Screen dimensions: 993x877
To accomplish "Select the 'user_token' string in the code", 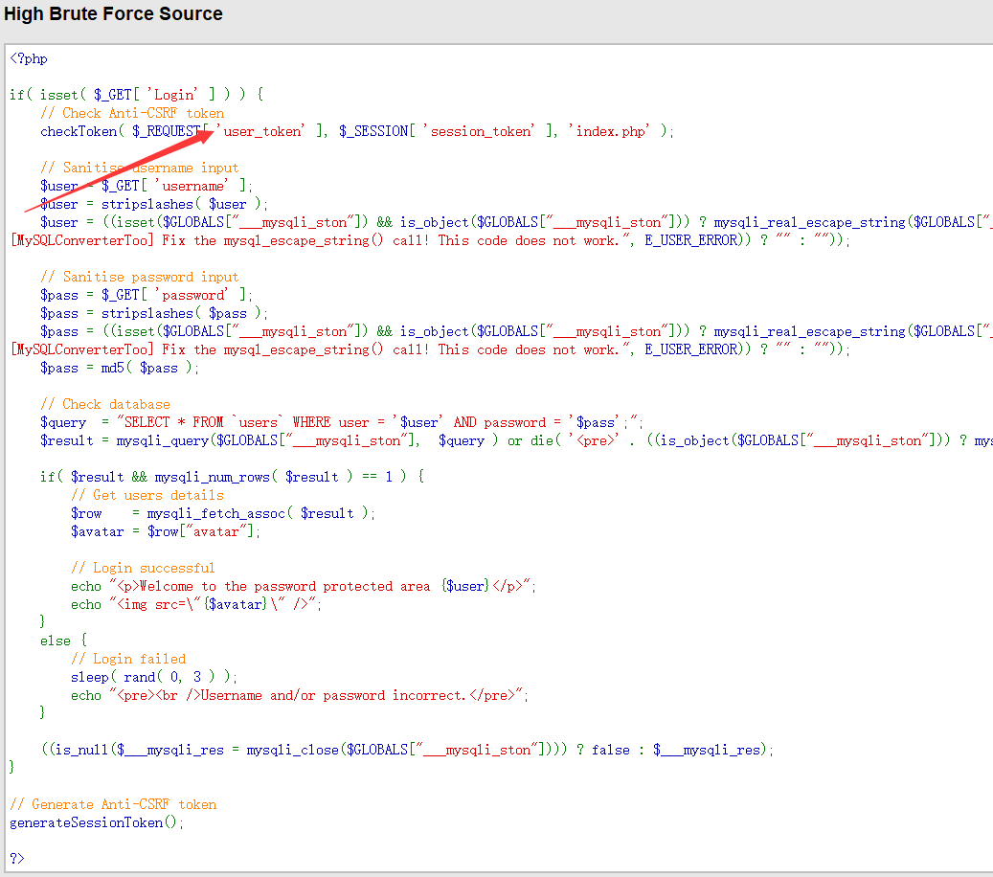I will [x=260, y=131].
